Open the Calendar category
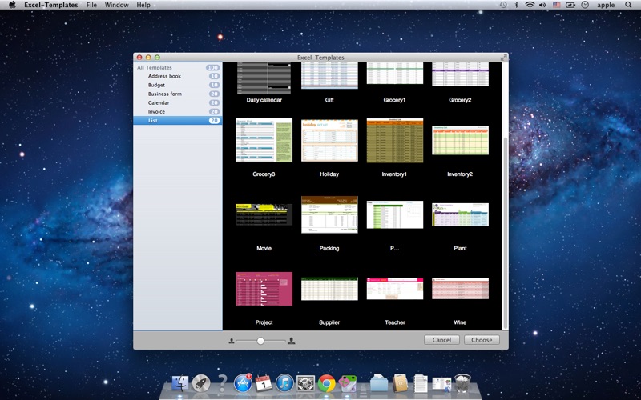The image size is (641, 400). (x=178, y=103)
